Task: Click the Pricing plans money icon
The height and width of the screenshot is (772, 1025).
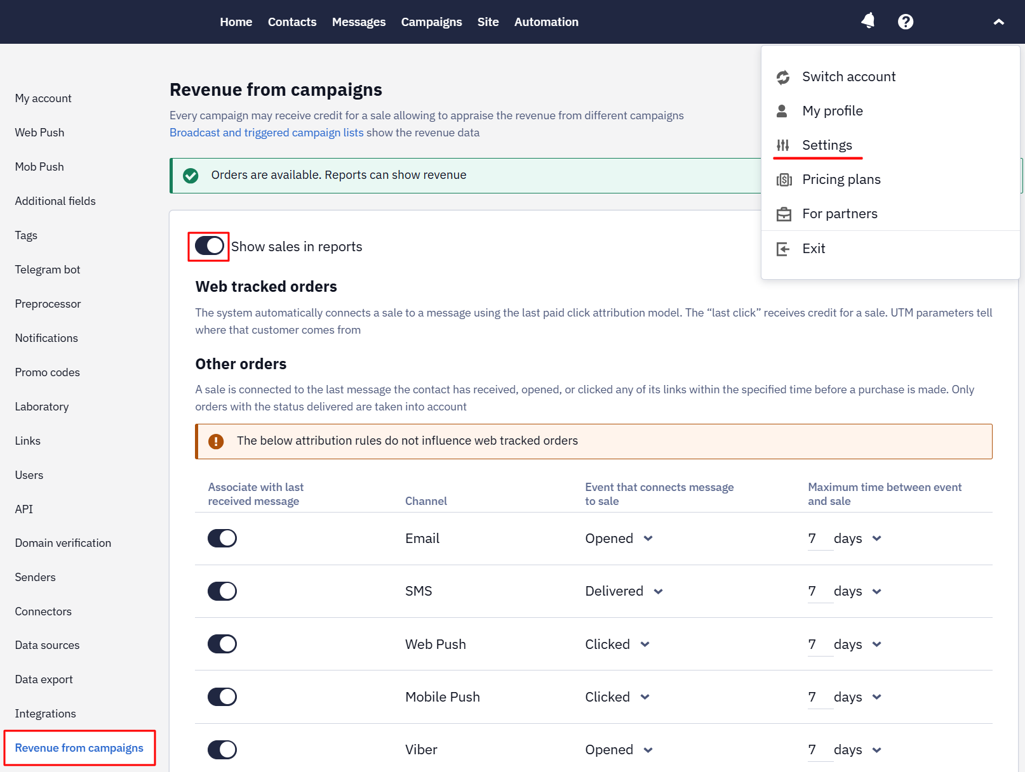Action: 784,180
